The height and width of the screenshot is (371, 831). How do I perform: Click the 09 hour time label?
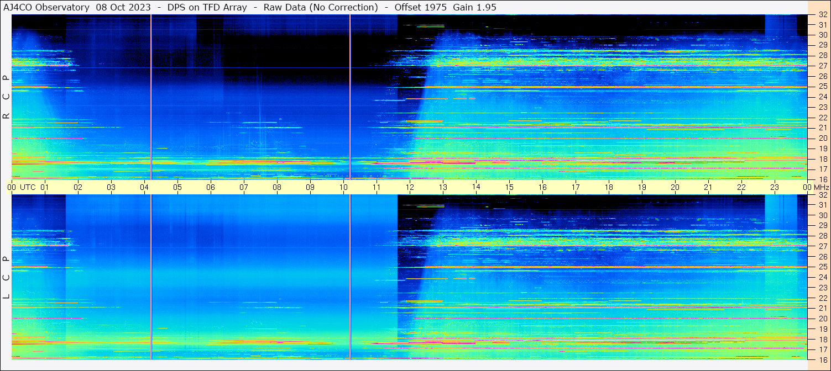[x=310, y=187]
